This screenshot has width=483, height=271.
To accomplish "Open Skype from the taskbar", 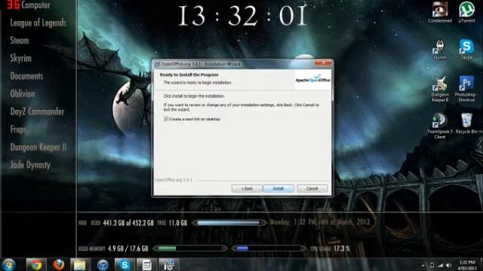I will click(x=125, y=264).
